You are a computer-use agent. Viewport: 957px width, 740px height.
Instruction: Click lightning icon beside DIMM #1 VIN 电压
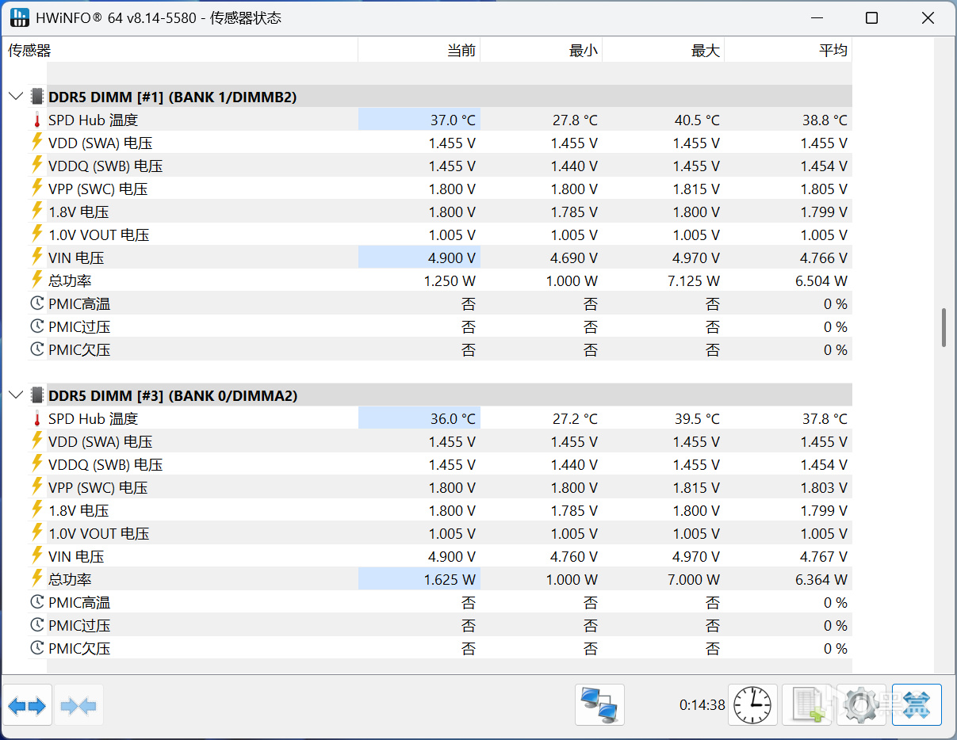[36, 257]
